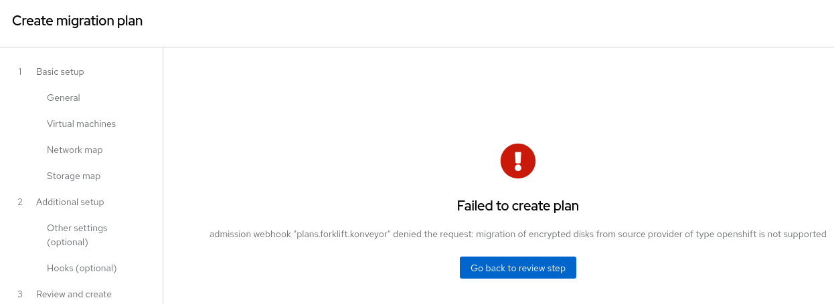Click step number 1 badge
The width and height of the screenshot is (834, 304).
(x=20, y=71)
